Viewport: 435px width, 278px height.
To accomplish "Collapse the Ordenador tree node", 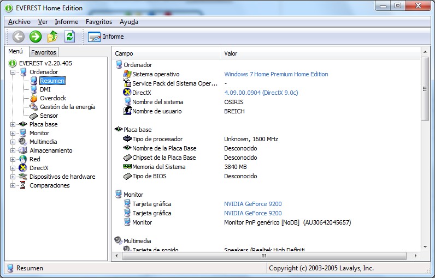I will [13, 72].
